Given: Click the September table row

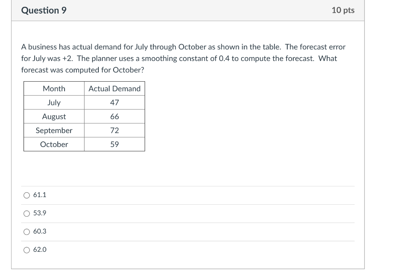Looking at the screenshot, I should 54,130.
